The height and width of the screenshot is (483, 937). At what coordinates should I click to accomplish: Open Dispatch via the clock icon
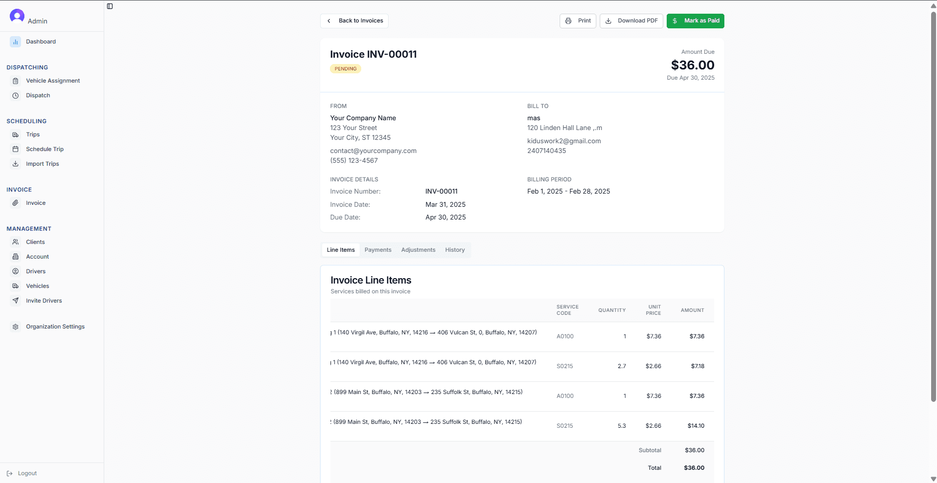15,95
